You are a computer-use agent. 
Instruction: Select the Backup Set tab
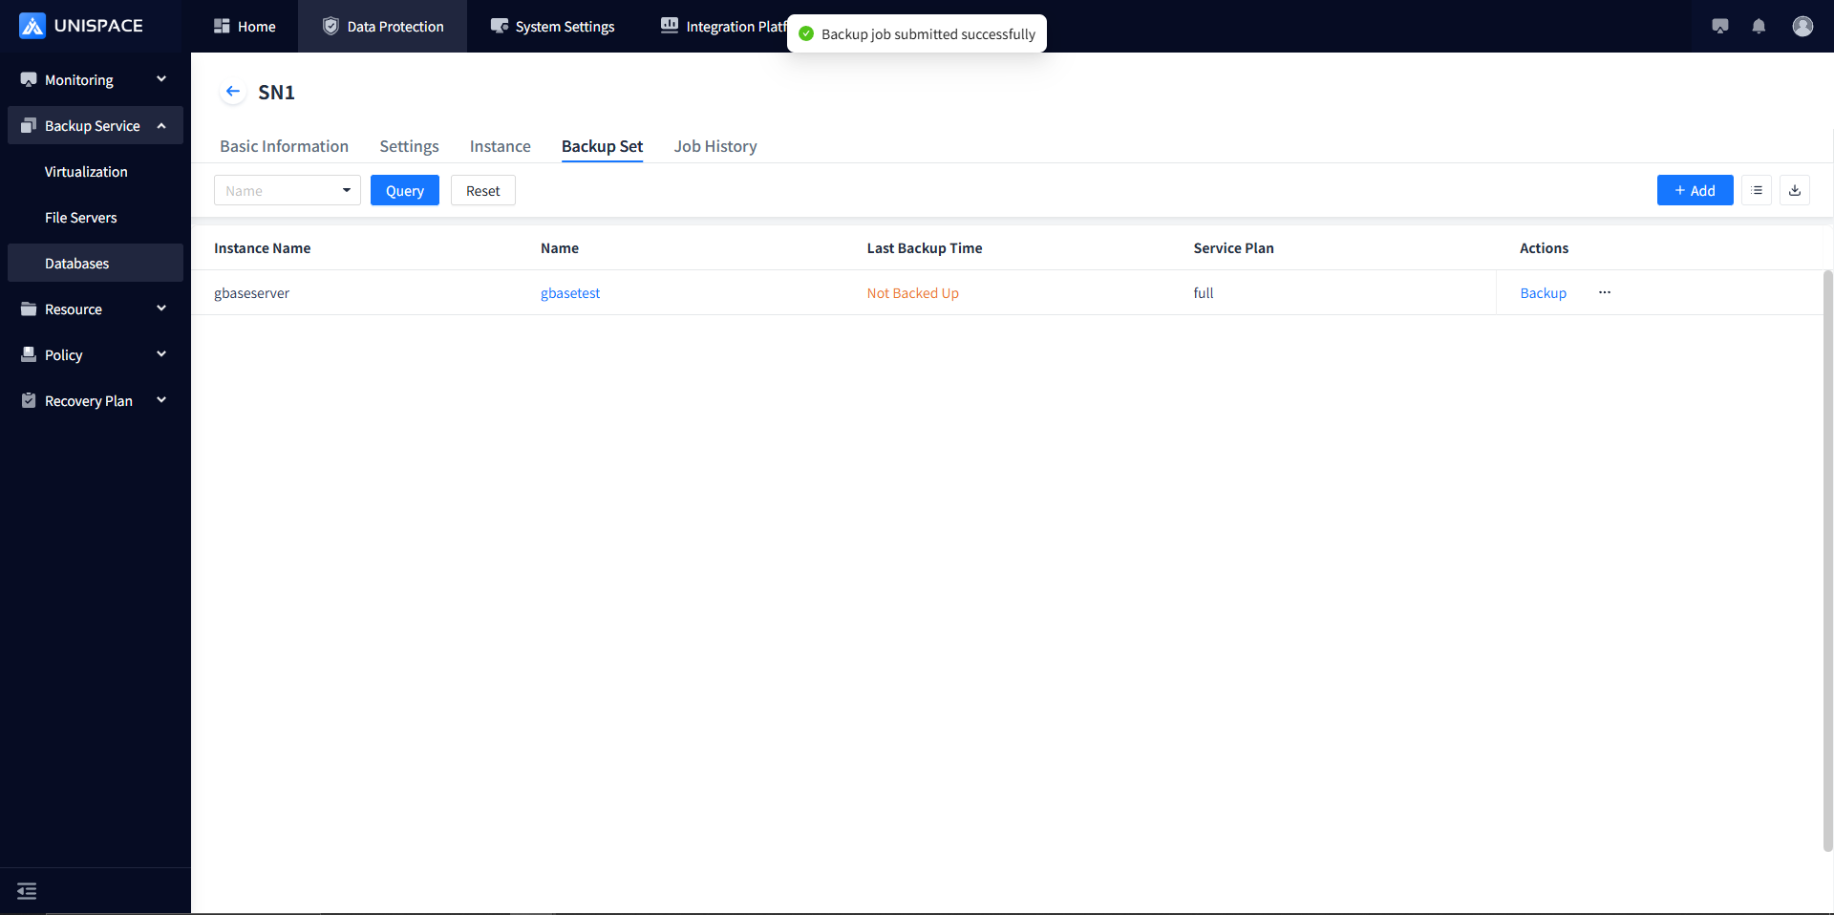(x=602, y=146)
